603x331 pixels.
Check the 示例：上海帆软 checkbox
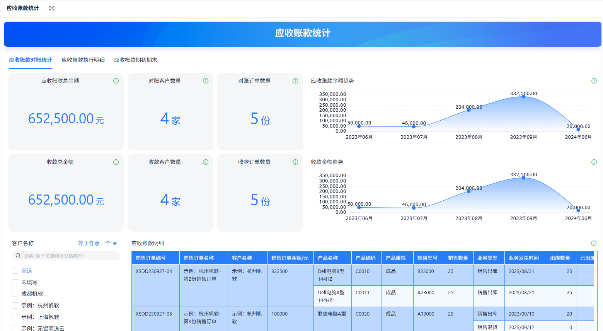click(x=15, y=317)
